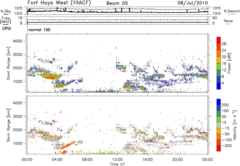Click the 'Freq. [MHz]' axis label
Screen dimensions: 240x166
pos(5,20)
